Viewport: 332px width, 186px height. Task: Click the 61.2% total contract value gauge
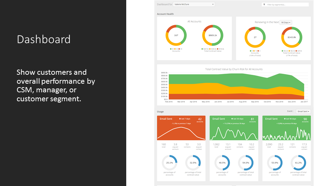pos(298,163)
